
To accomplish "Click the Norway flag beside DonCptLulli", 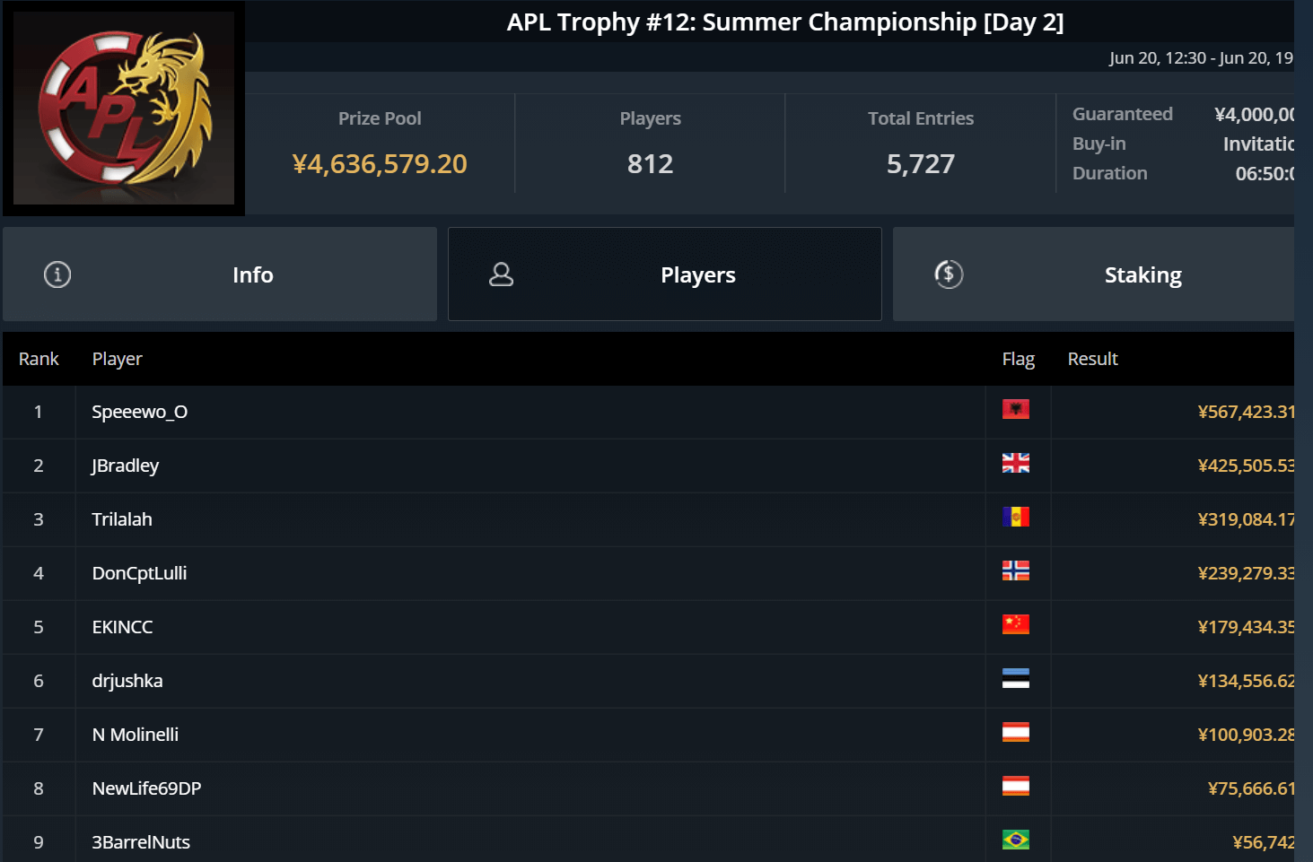I will (x=1015, y=571).
